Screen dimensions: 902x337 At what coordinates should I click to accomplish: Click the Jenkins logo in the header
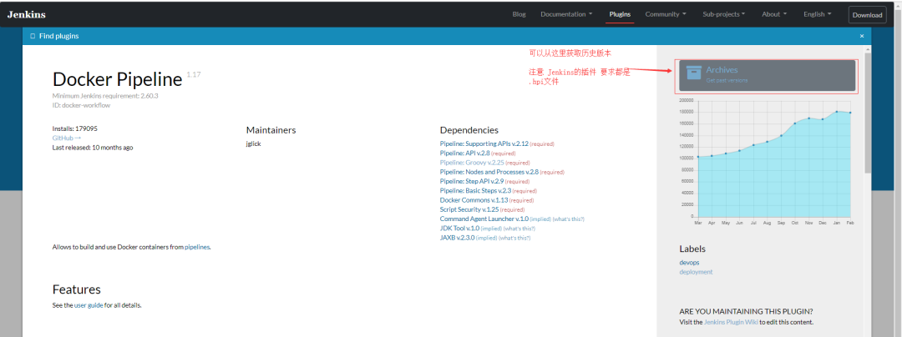27,15
